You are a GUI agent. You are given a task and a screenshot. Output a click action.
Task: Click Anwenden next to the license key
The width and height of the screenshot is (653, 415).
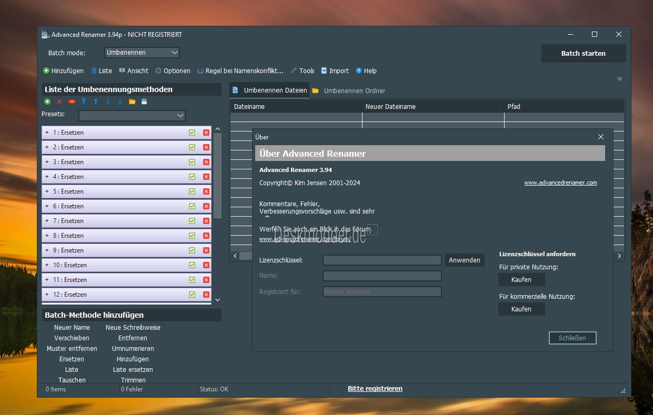pos(465,260)
